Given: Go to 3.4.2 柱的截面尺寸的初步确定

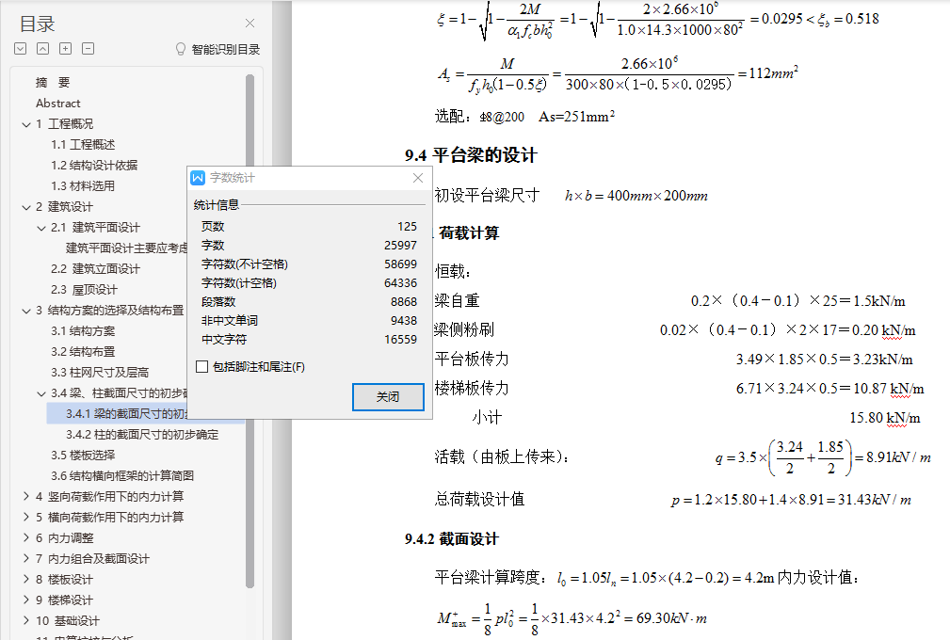Looking at the screenshot, I should tap(142, 434).
